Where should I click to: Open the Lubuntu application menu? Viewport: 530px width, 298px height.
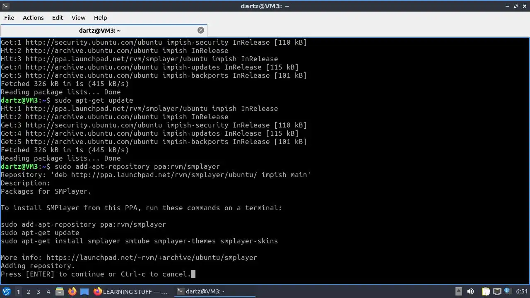point(6,292)
